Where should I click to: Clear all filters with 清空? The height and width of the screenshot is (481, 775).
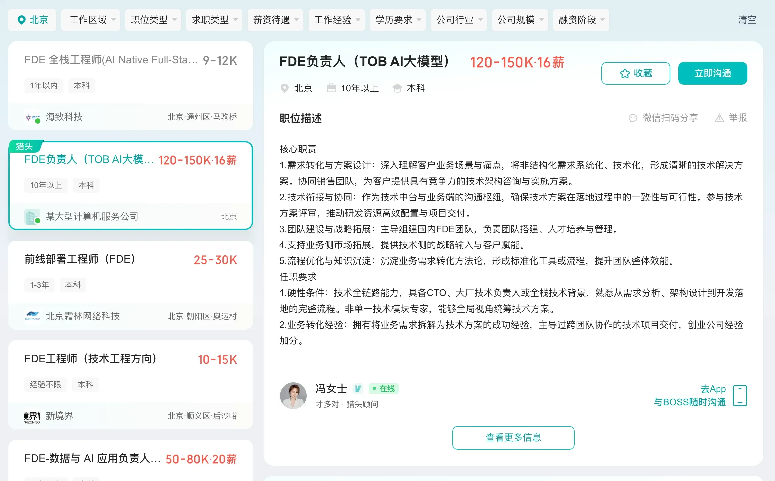coord(747,20)
